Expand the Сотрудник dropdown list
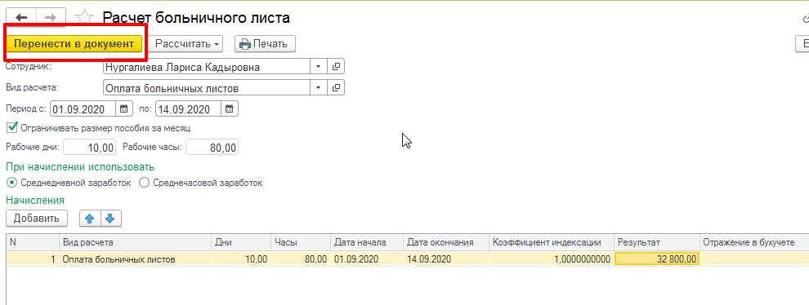 point(319,67)
